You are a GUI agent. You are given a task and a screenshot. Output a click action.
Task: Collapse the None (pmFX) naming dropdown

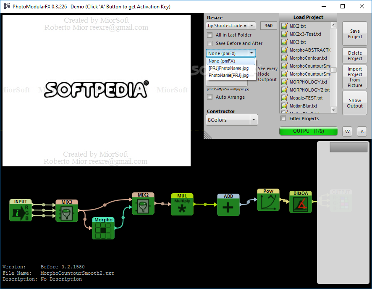231,53
